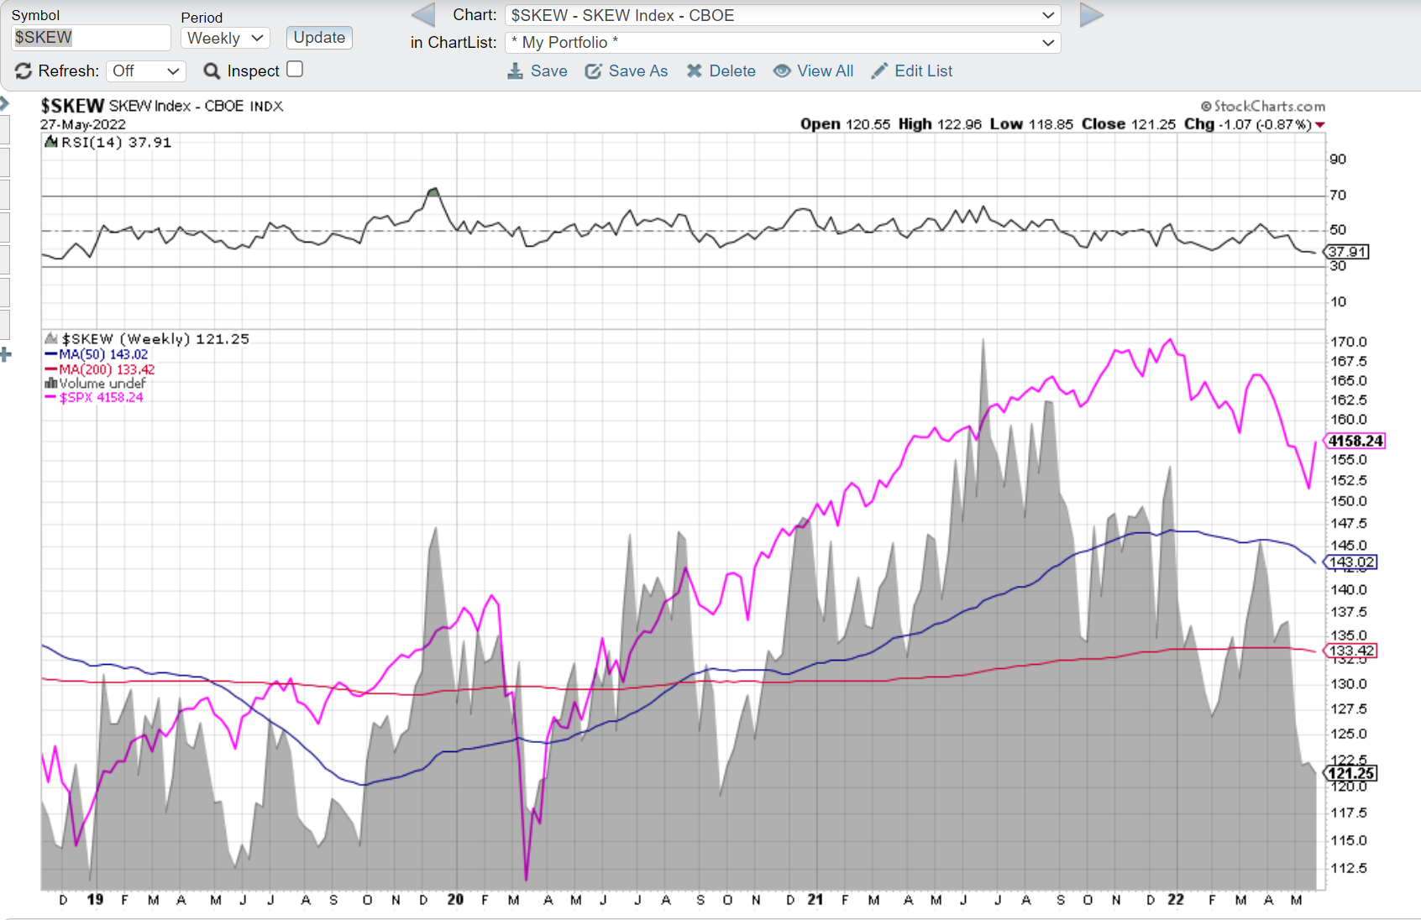Image resolution: width=1421 pixels, height=920 pixels.
Task: Click the 22 year label on time axis
Action: coord(1176,900)
